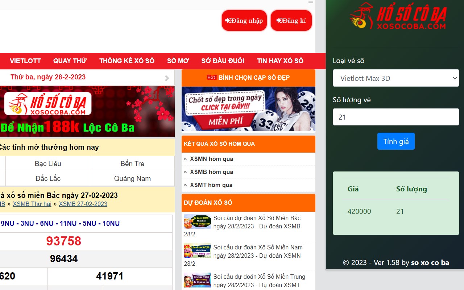The image size is (464, 290).
Task: Open Dự đoán XSMT article link
Action: point(245,281)
